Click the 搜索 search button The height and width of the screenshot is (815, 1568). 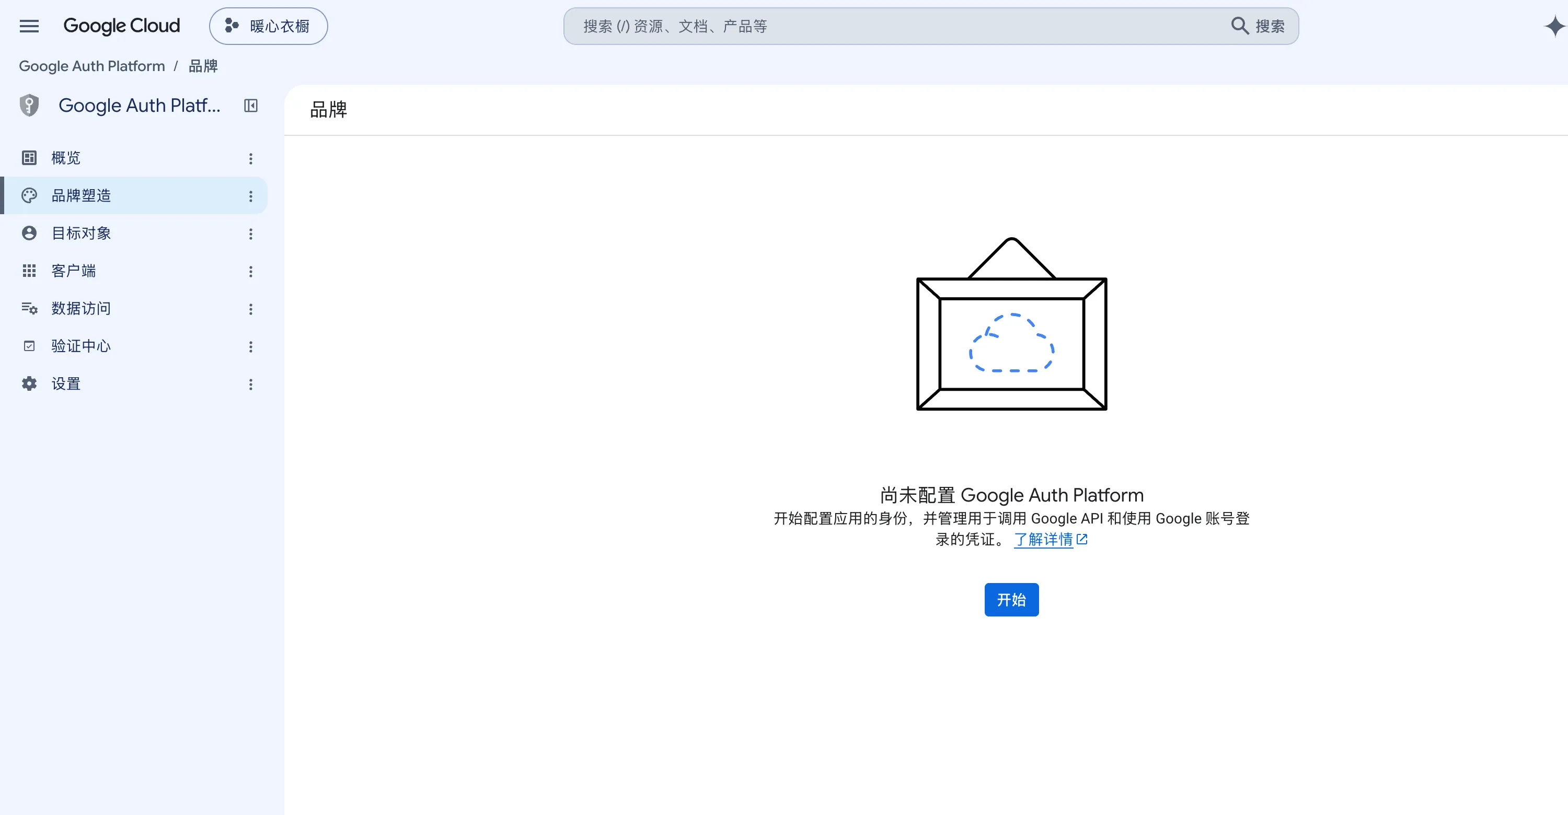click(1258, 26)
